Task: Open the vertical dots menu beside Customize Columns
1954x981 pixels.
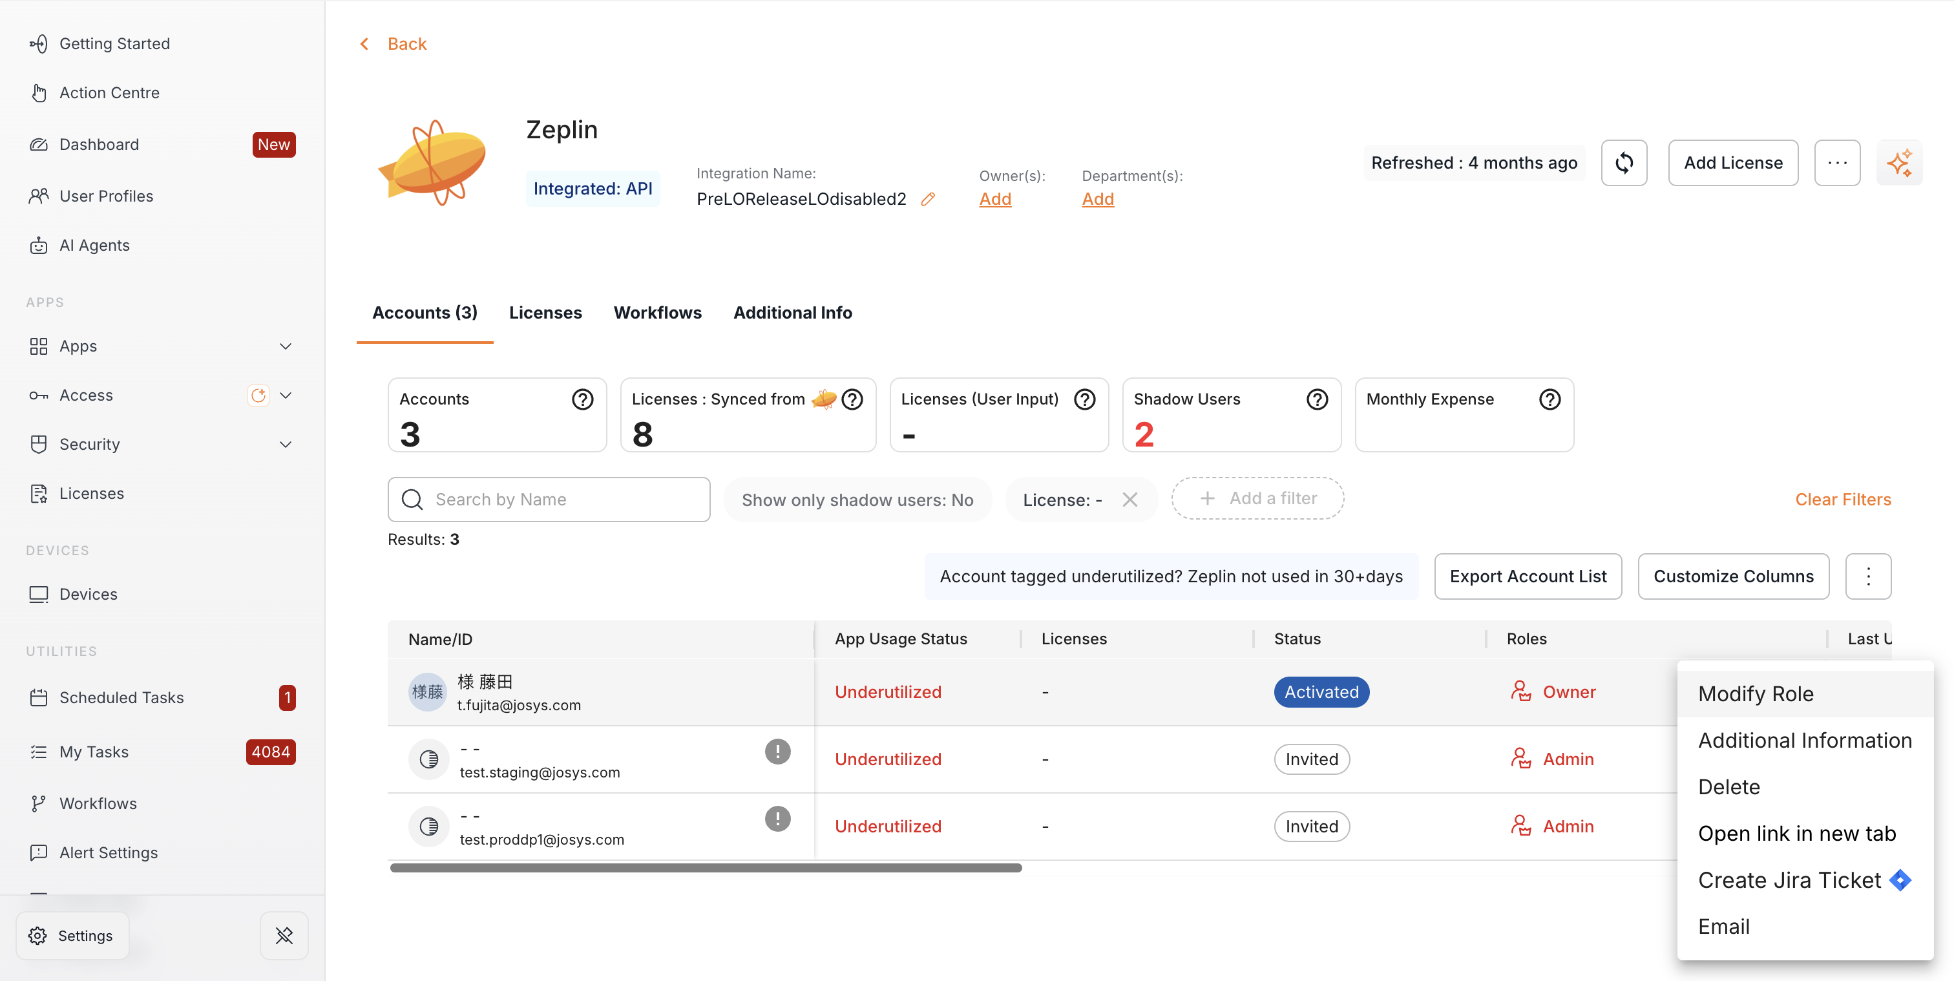Action: click(x=1868, y=576)
